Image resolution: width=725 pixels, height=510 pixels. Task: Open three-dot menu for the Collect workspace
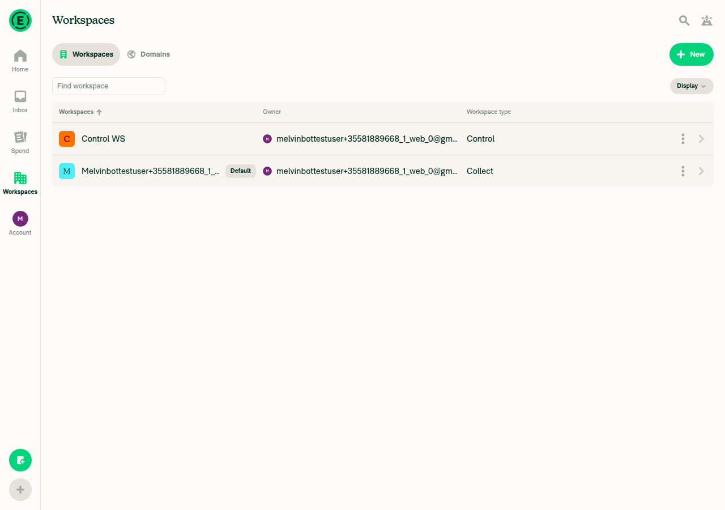click(x=683, y=171)
